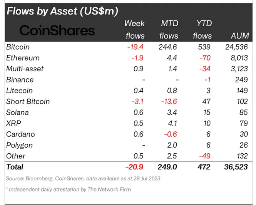
Task: Select the Week flows column header
Action: pyautogui.click(x=134, y=29)
